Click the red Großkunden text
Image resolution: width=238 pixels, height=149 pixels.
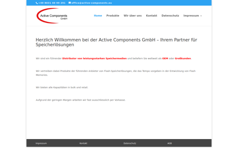pyautogui.click(x=183, y=58)
